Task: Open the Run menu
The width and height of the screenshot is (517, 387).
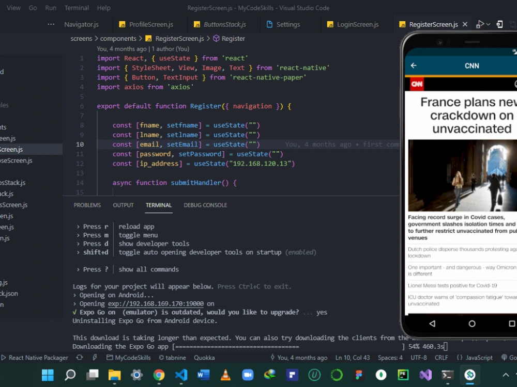Action: (x=51, y=8)
